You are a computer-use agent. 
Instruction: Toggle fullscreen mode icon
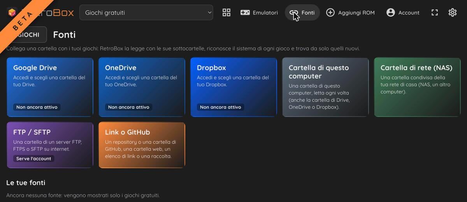[x=435, y=12]
